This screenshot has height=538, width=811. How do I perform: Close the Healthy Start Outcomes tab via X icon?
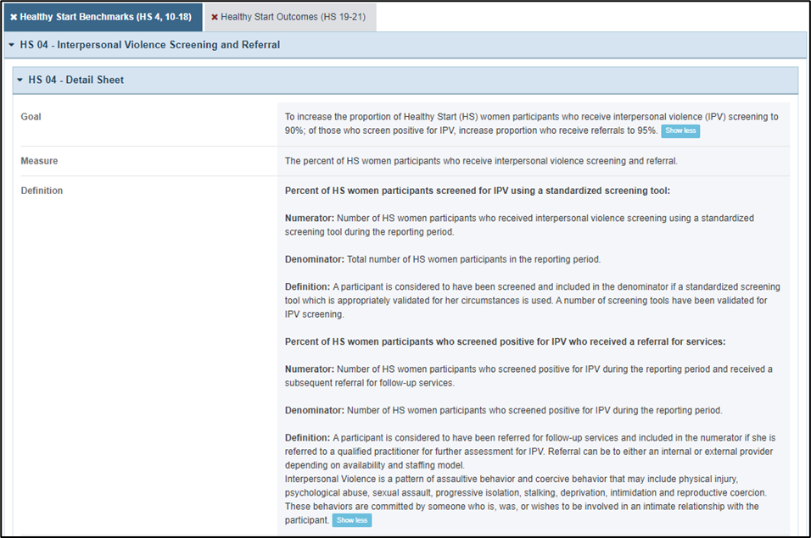pos(214,17)
